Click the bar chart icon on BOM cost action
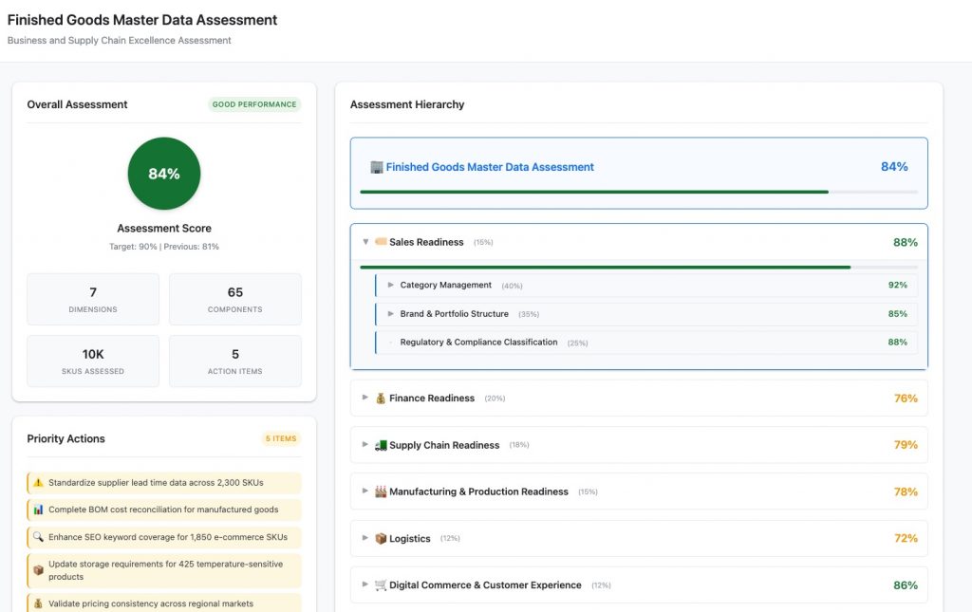The image size is (972, 612). [x=38, y=510]
